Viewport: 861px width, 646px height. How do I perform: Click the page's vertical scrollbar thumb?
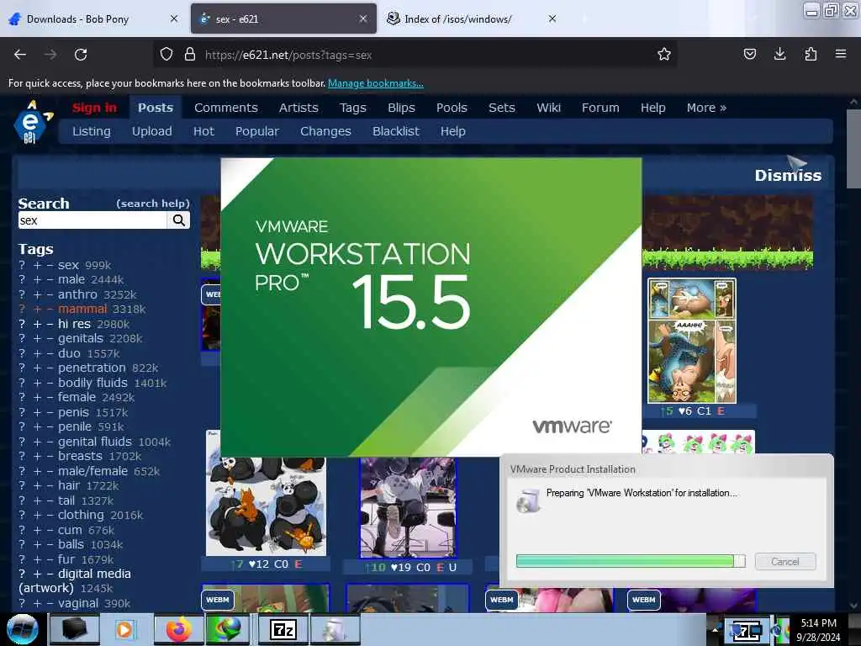[x=853, y=148]
